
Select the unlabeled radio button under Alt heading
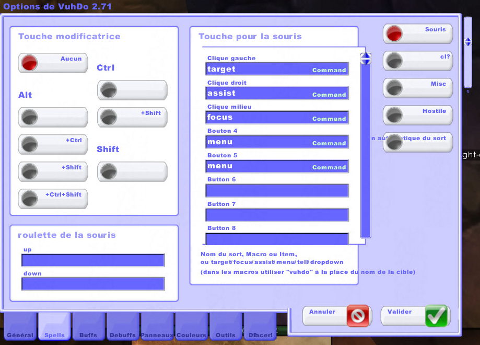53,117
